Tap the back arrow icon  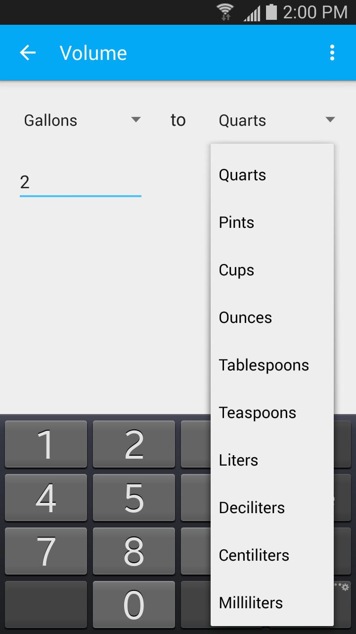click(x=28, y=53)
